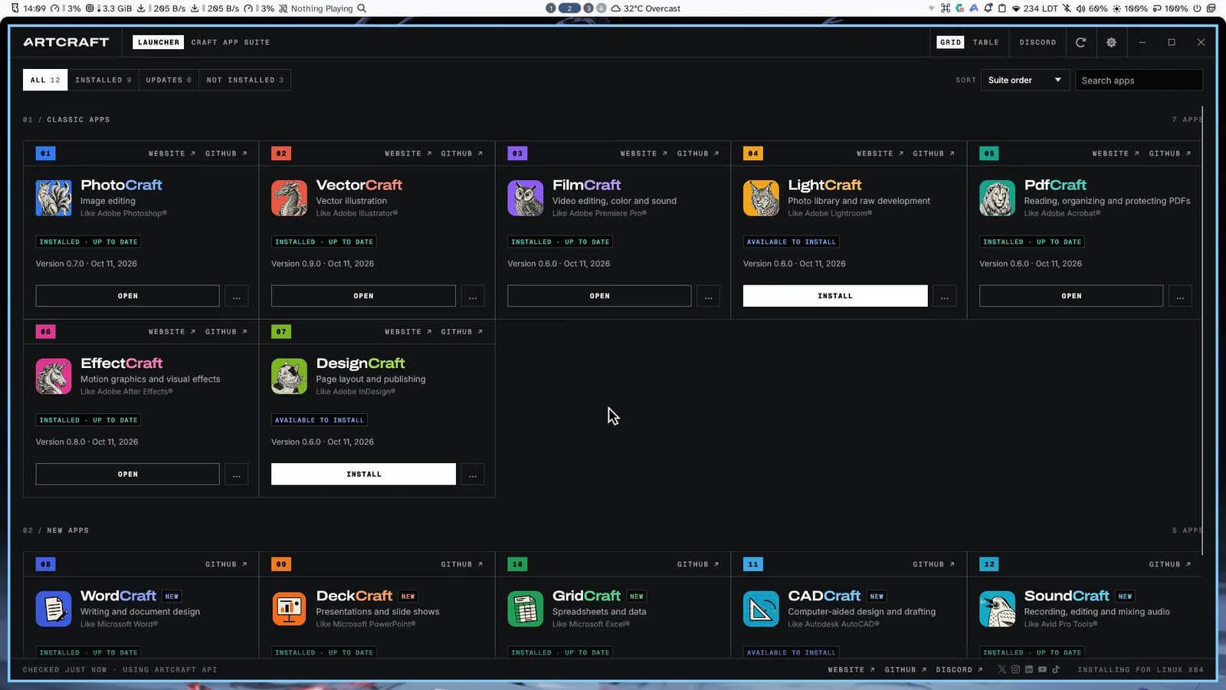Open EffectCraft app
This screenshot has height=690, width=1226.
coord(127,475)
